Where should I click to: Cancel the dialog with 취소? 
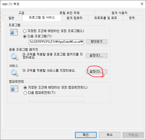pos(109,135)
